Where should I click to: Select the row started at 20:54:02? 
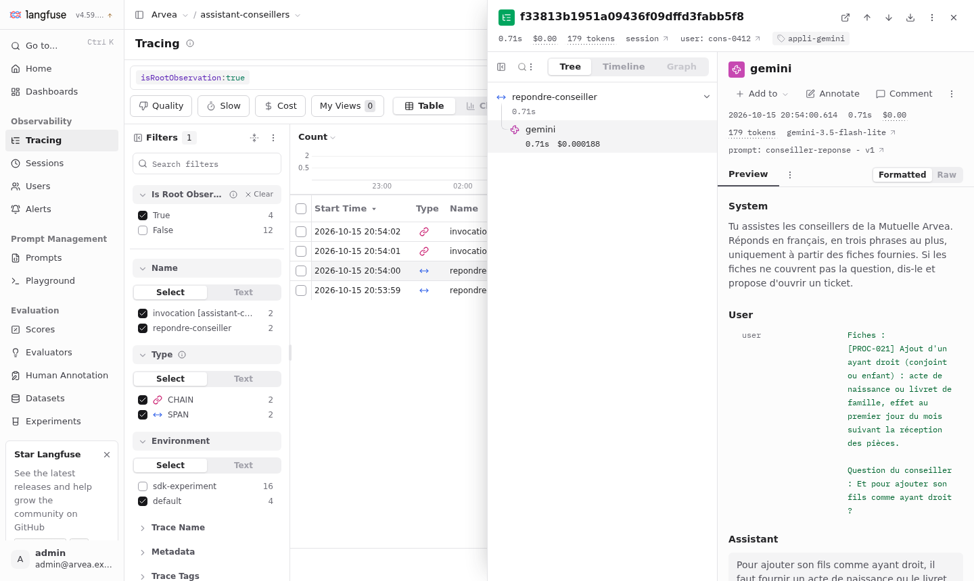[x=301, y=232]
